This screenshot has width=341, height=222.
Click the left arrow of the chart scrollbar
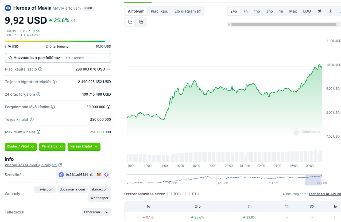tap(229, 24)
